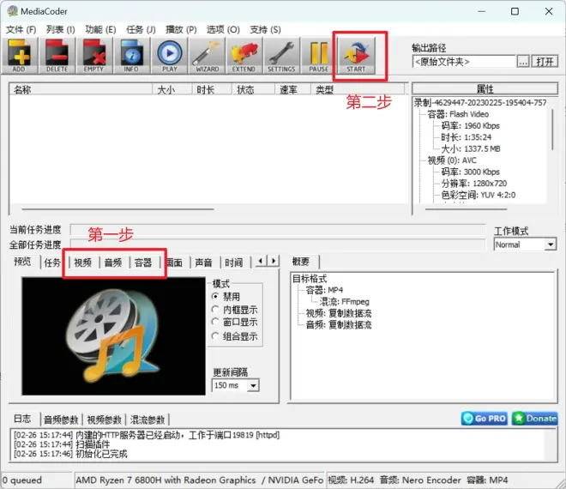566x489 pixels.
Task: Click the 速率 column header
Action: [292, 89]
